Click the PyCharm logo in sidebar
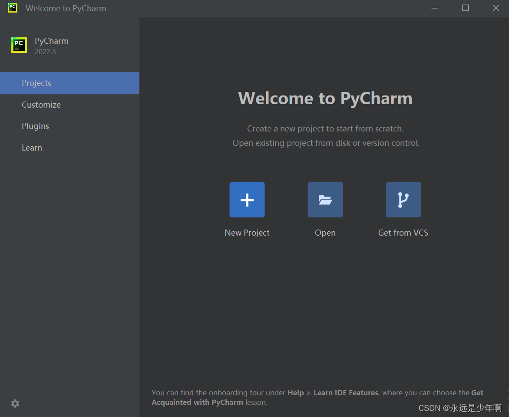The image size is (509, 417). pyautogui.click(x=19, y=45)
